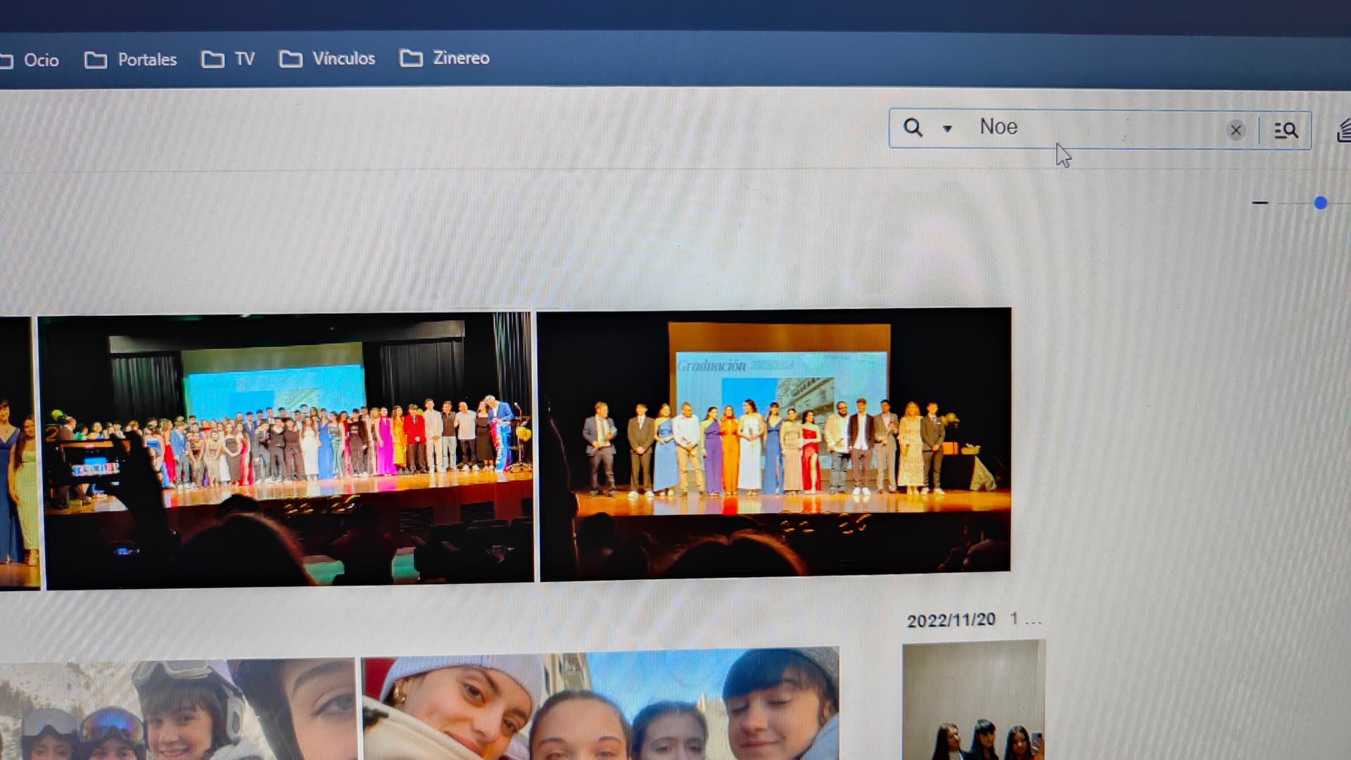Click the 2022/11/20 date group label
The width and height of the screenshot is (1351, 760).
(x=951, y=620)
